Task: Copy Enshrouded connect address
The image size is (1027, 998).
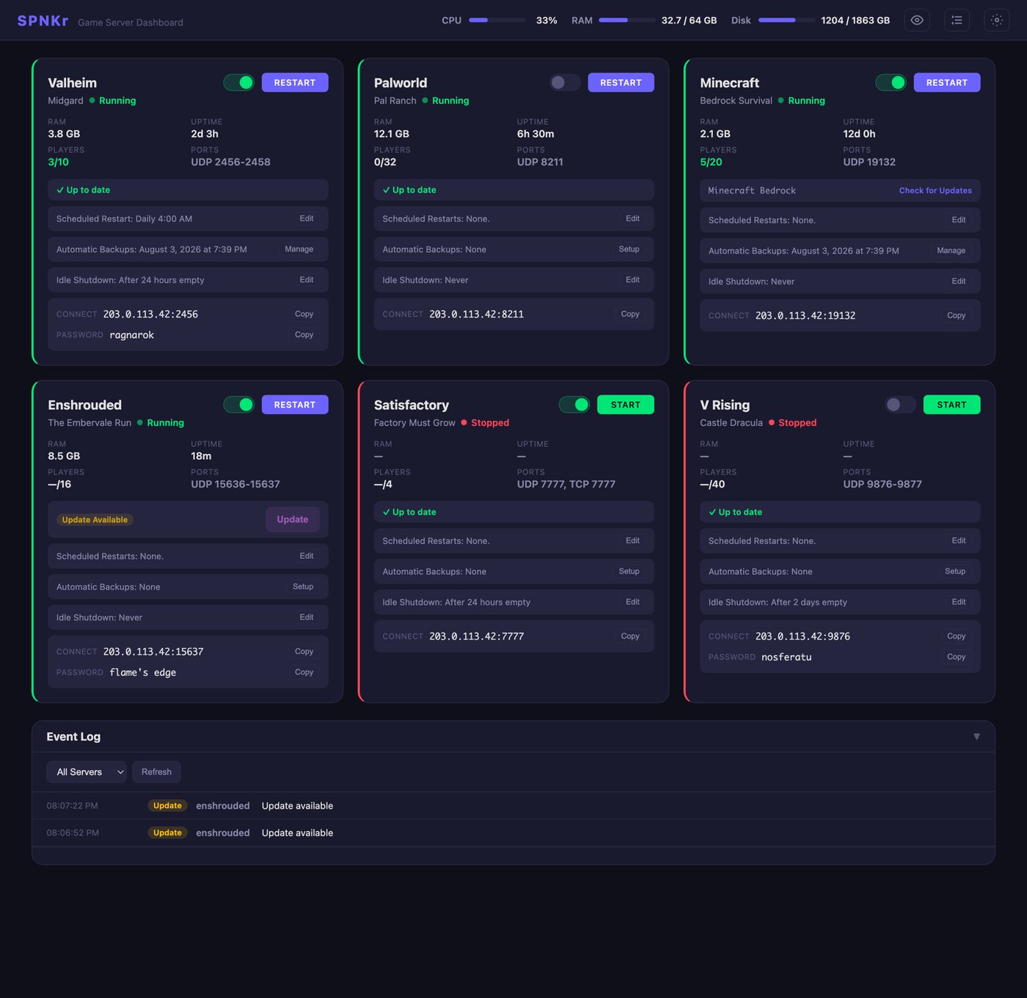Action: 304,652
